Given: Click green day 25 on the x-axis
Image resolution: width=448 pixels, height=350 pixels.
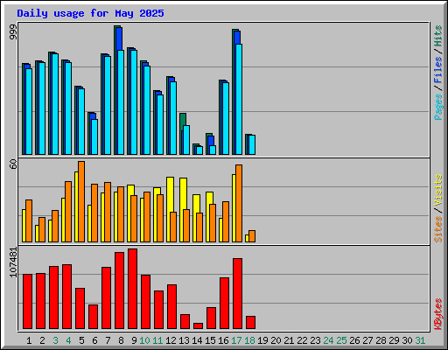Looking at the screenshot, I should tap(341, 340).
